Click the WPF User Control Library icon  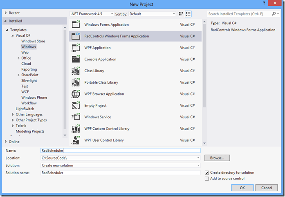[x=76, y=140]
